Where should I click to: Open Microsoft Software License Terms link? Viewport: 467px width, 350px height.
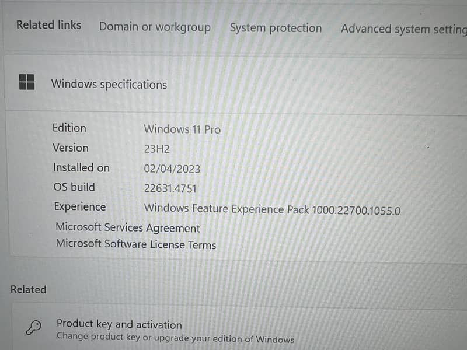tap(136, 244)
